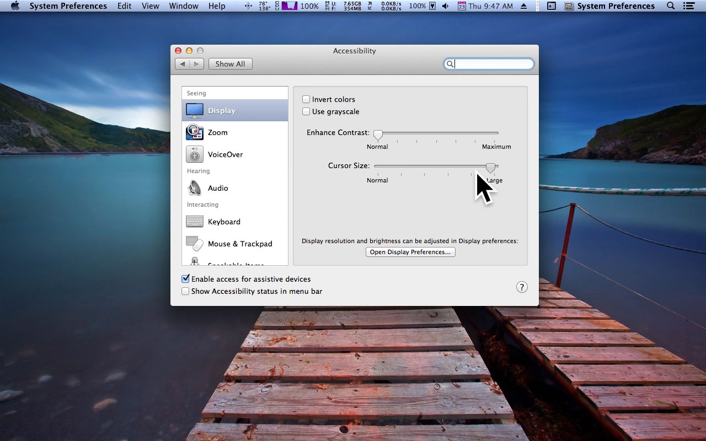The width and height of the screenshot is (706, 441).
Task: Click the 'Normal' label under Cursor Size
Action: tap(377, 180)
